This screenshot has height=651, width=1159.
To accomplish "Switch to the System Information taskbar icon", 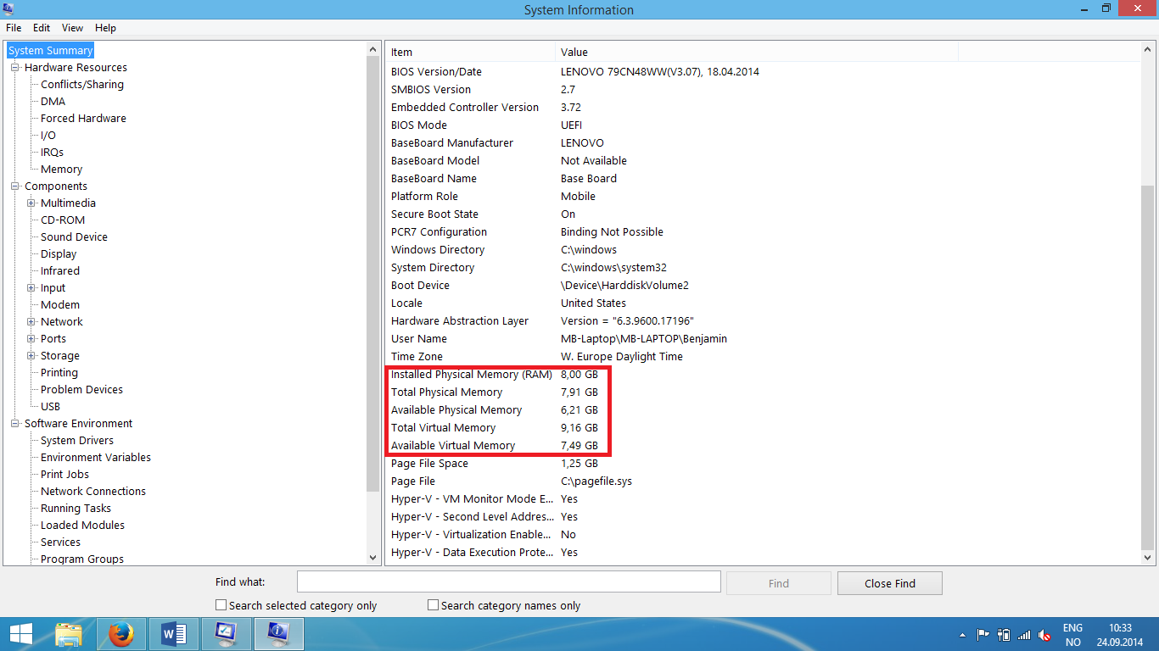I will 278,634.
